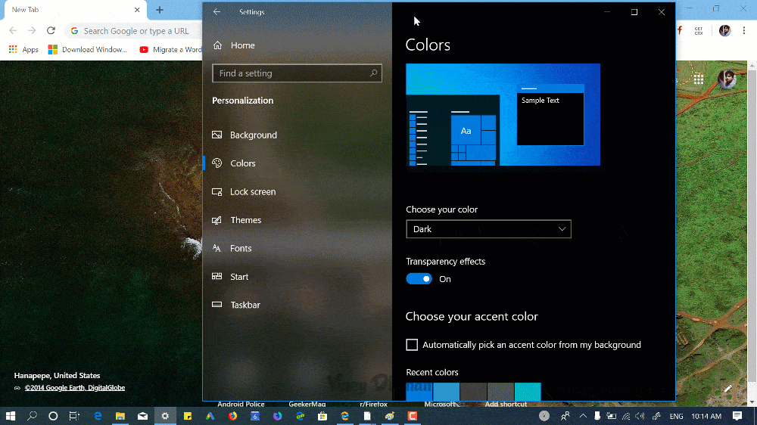Open Fonts settings page
This screenshot has width=757, height=425.
click(232, 249)
